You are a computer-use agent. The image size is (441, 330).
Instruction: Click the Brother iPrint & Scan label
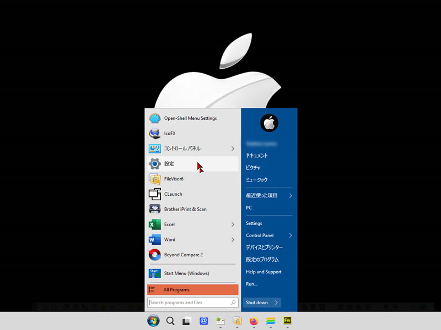point(185,210)
